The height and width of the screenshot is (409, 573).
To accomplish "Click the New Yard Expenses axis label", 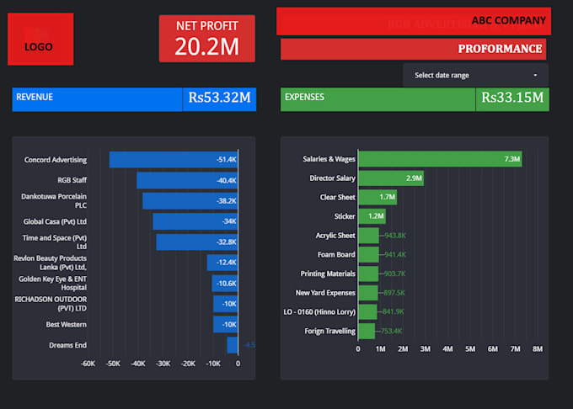I will click(325, 293).
